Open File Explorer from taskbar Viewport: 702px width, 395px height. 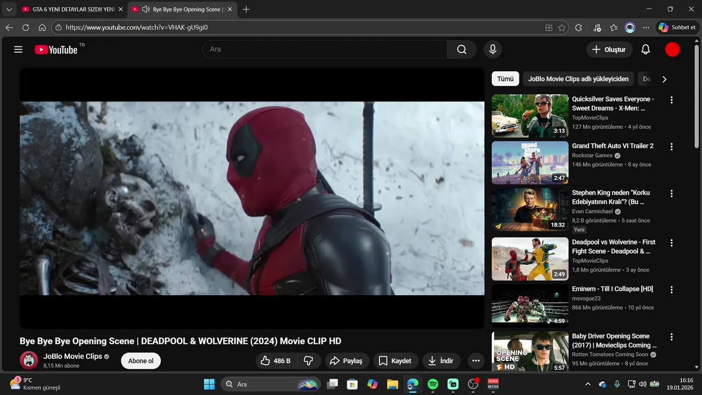(392, 385)
